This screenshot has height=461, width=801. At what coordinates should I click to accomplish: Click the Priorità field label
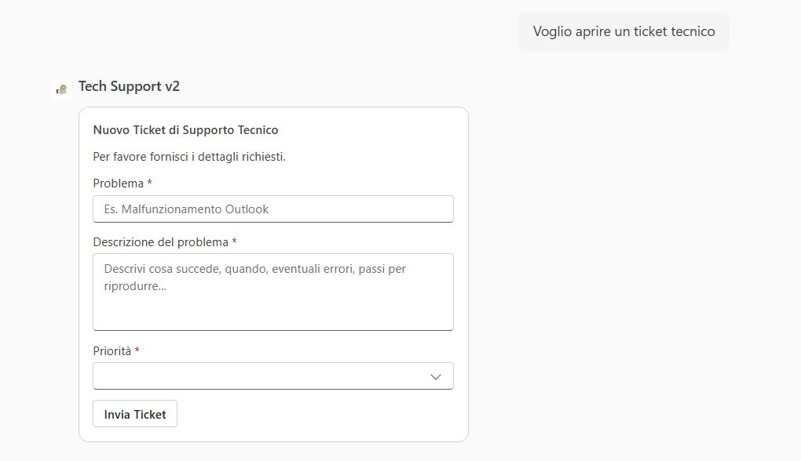[x=112, y=351]
